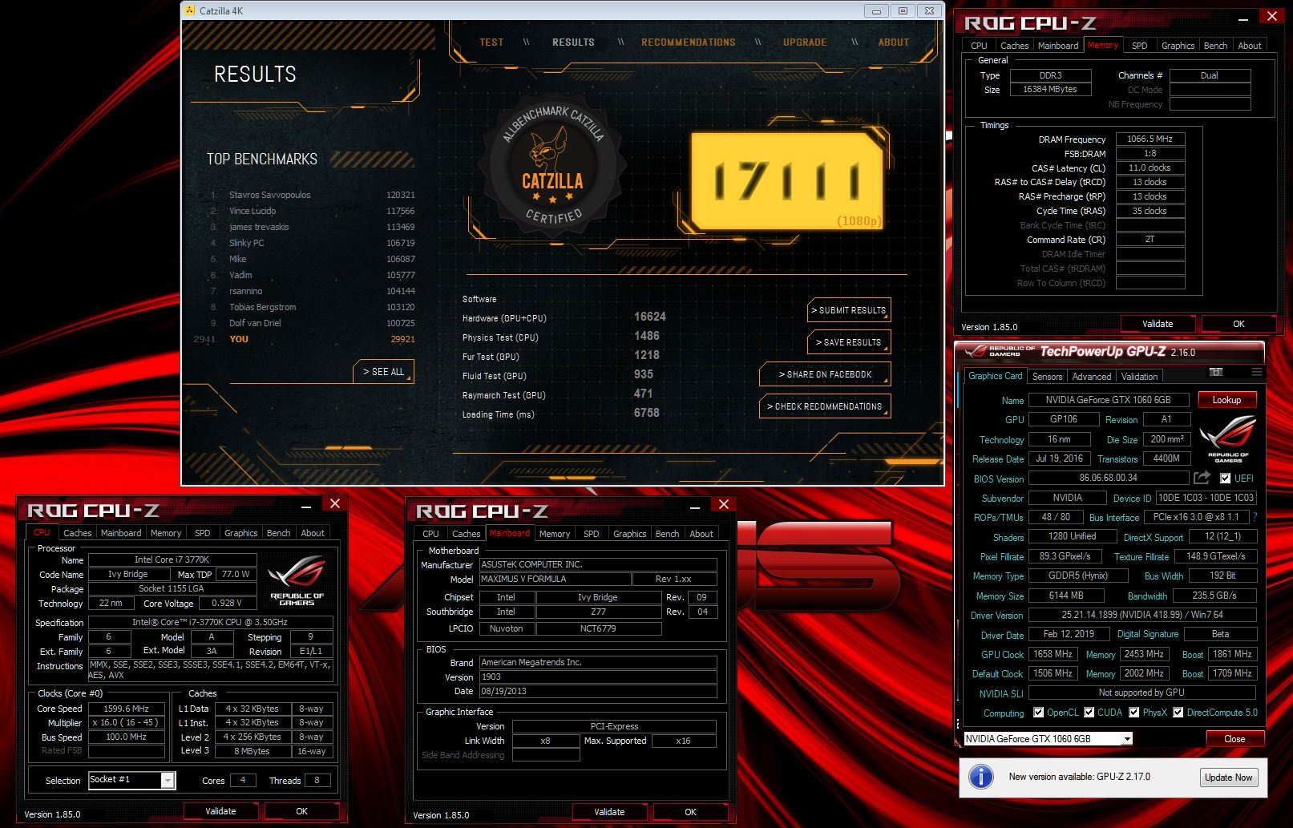Open the SPD tab in the Memory CPU-Z window

click(x=1139, y=46)
